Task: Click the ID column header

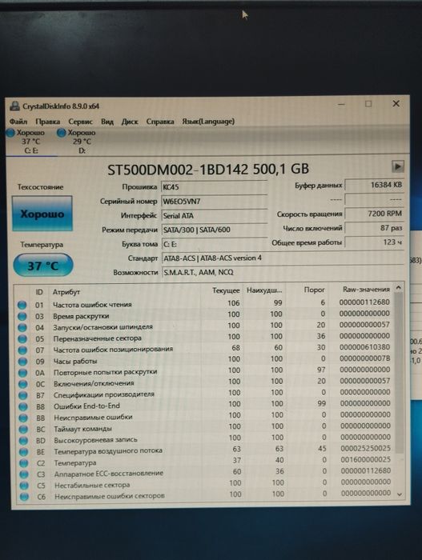Action: (x=39, y=292)
